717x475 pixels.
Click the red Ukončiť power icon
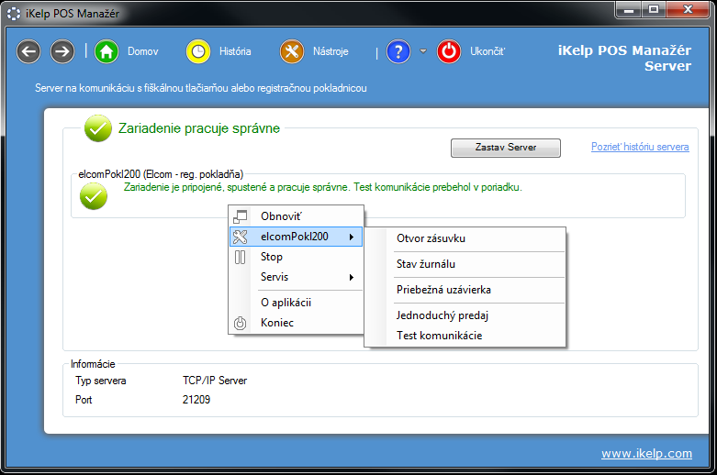(449, 51)
